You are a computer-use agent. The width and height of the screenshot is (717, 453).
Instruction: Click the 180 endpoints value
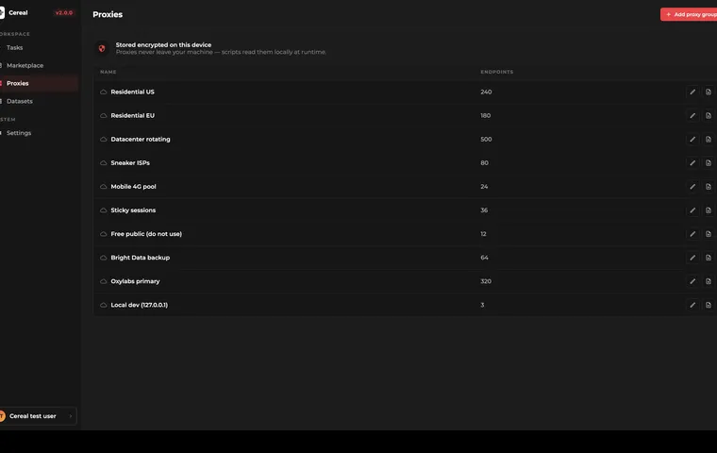(486, 116)
